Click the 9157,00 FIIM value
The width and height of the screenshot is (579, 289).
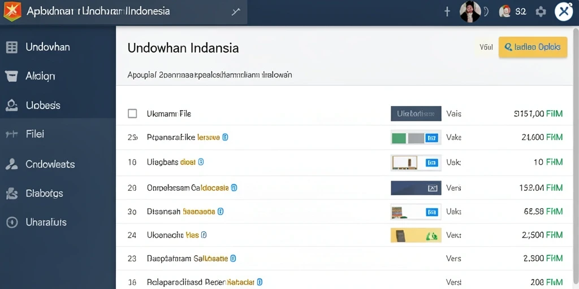click(x=538, y=114)
